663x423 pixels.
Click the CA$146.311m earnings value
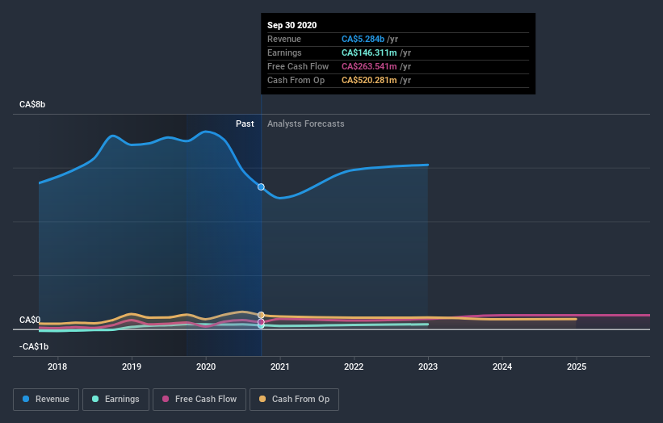[x=369, y=52]
